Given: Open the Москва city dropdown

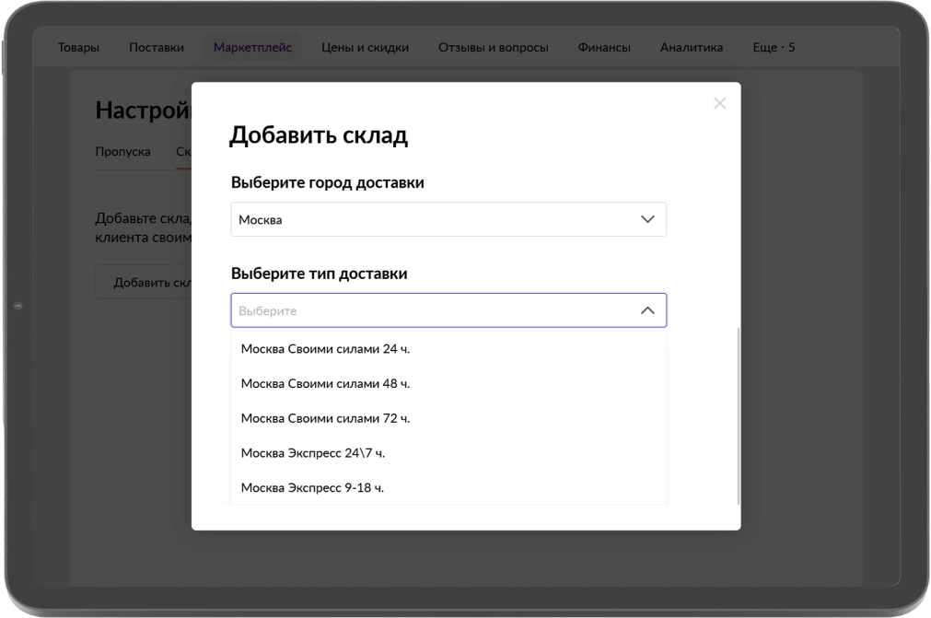Looking at the screenshot, I should tap(448, 219).
